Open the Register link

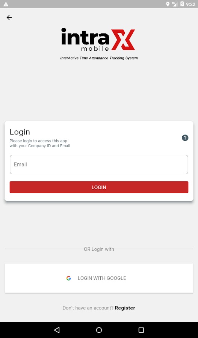(125, 308)
